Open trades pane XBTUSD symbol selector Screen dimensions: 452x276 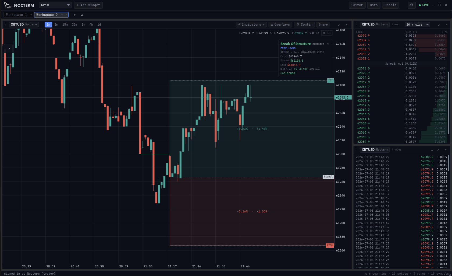(x=375, y=150)
